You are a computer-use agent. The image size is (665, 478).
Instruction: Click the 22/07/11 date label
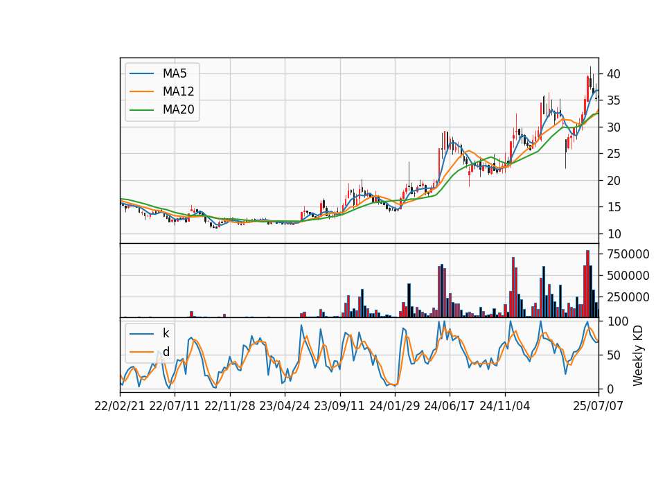click(175, 406)
